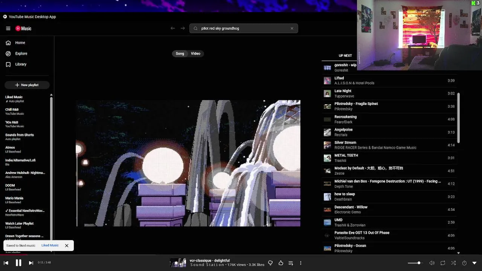Open the Indie/Alternative/Lofi playlist
The image size is (482, 271).
click(x=25, y=162)
